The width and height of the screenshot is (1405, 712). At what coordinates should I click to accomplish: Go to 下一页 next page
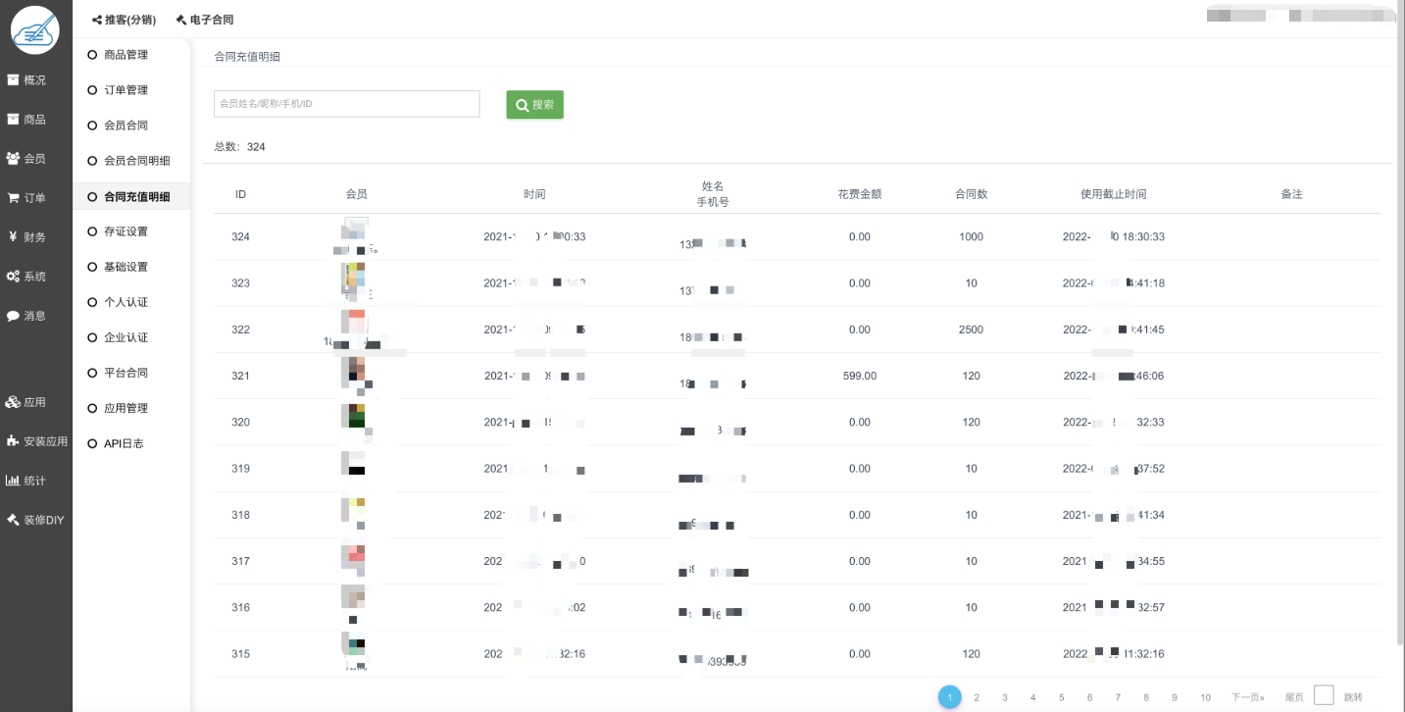[x=1247, y=697]
